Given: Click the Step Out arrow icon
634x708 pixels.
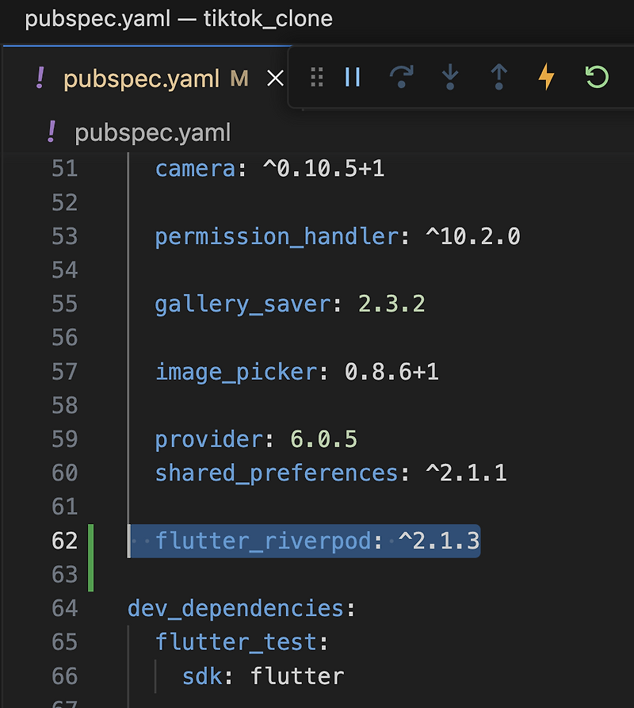Looking at the screenshot, I should 498,77.
